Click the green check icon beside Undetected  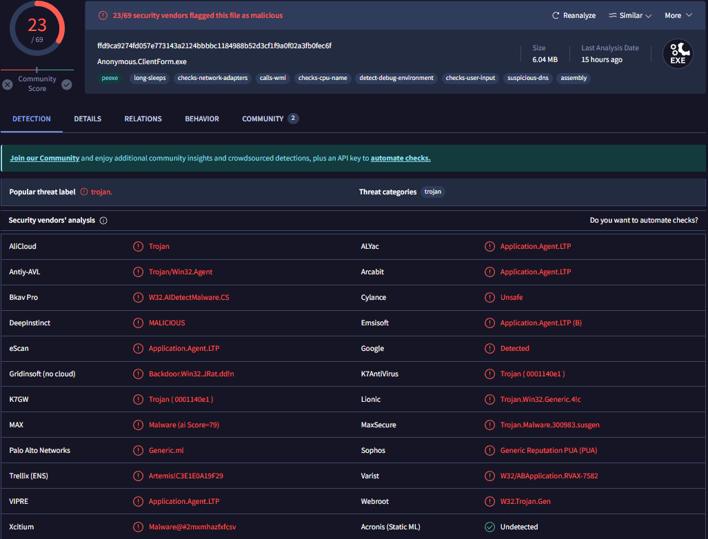pyautogui.click(x=489, y=527)
